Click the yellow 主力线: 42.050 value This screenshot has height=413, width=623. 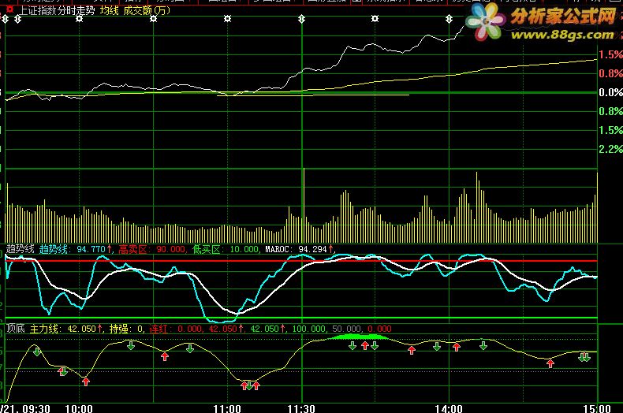click(x=66, y=329)
